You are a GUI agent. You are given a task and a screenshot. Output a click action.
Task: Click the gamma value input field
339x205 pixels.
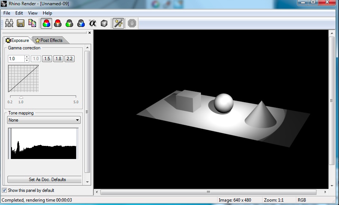click(16, 59)
